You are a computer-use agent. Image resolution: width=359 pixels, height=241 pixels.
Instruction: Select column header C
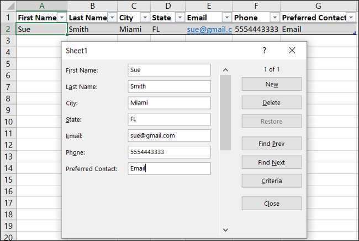(x=133, y=5)
